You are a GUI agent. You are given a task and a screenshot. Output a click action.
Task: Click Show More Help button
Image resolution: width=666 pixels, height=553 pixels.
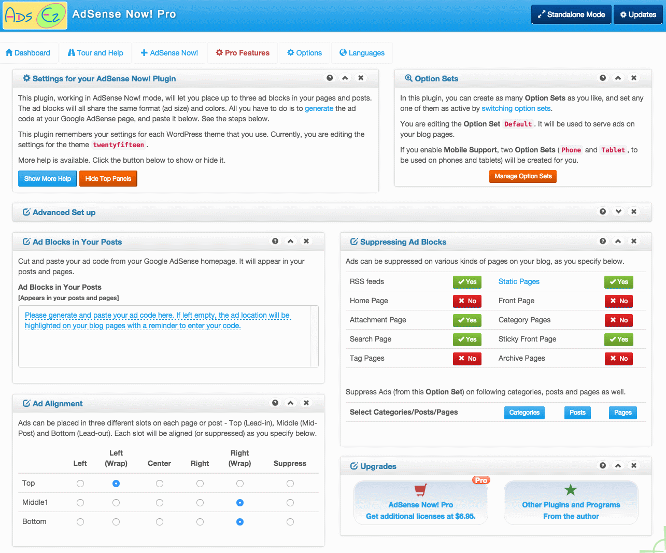[48, 179]
